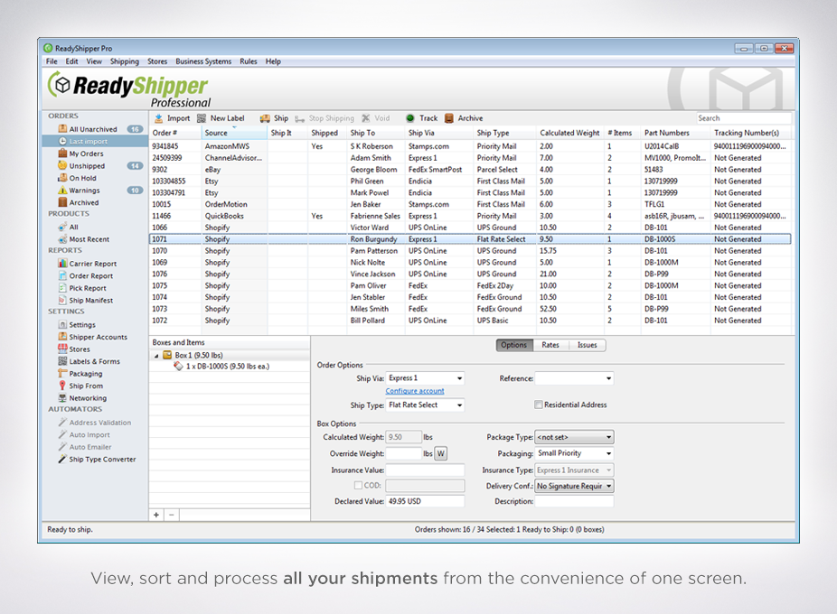
Task: Collapse the Box 1 tree node
Action: (156, 356)
